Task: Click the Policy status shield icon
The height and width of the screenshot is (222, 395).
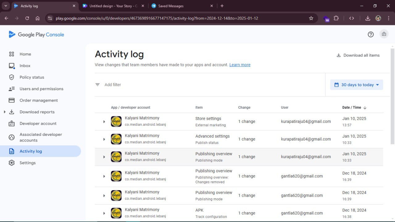Action: pyautogui.click(x=12, y=77)
